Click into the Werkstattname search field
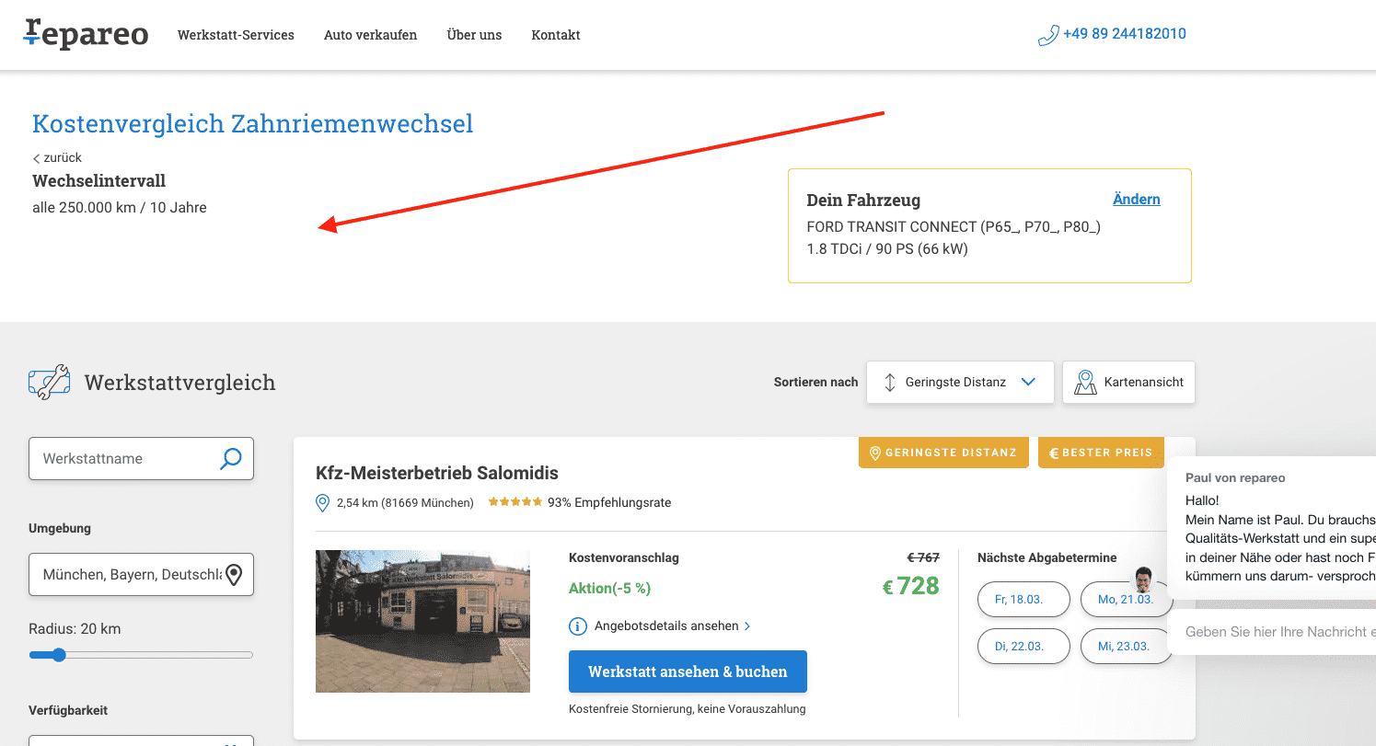This screenshot has height=746, width=1376. coord(141,458)
